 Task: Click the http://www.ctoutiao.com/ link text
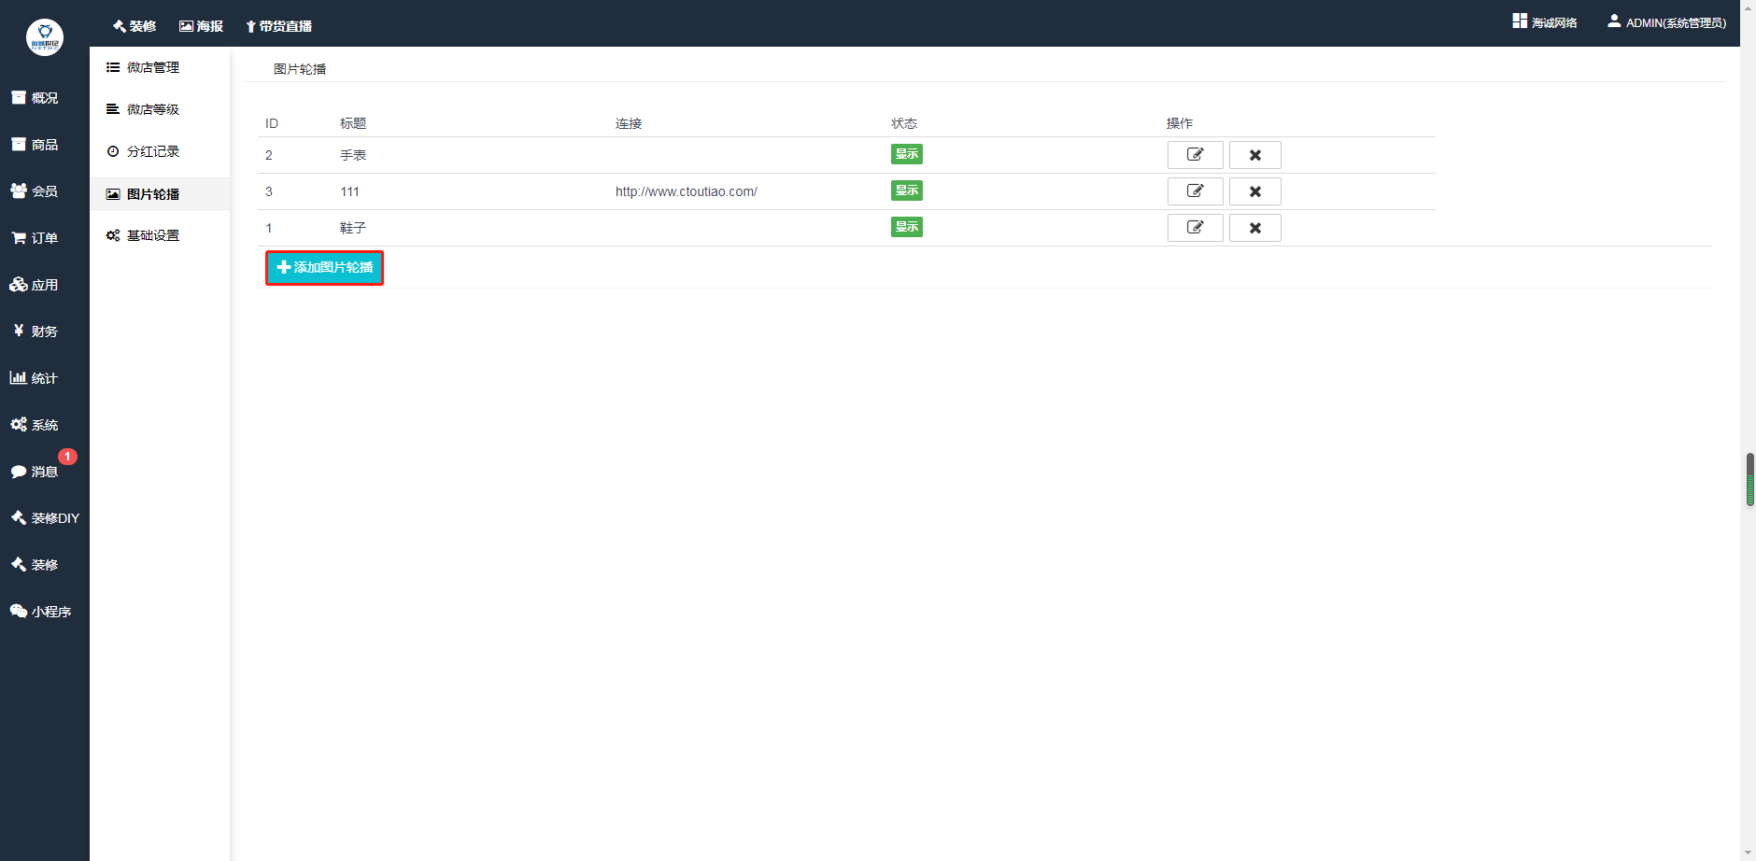[x=687, y=191]
